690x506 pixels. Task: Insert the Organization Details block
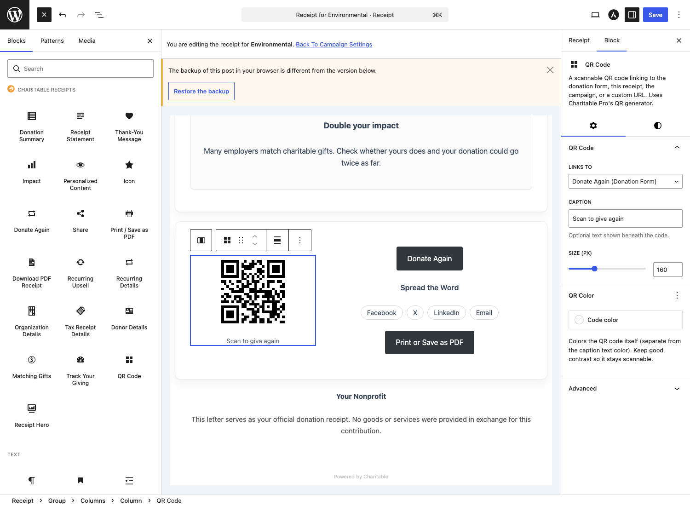32,322
